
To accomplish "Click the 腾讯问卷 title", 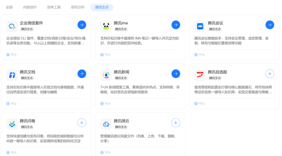I will [x=28, y=121].
